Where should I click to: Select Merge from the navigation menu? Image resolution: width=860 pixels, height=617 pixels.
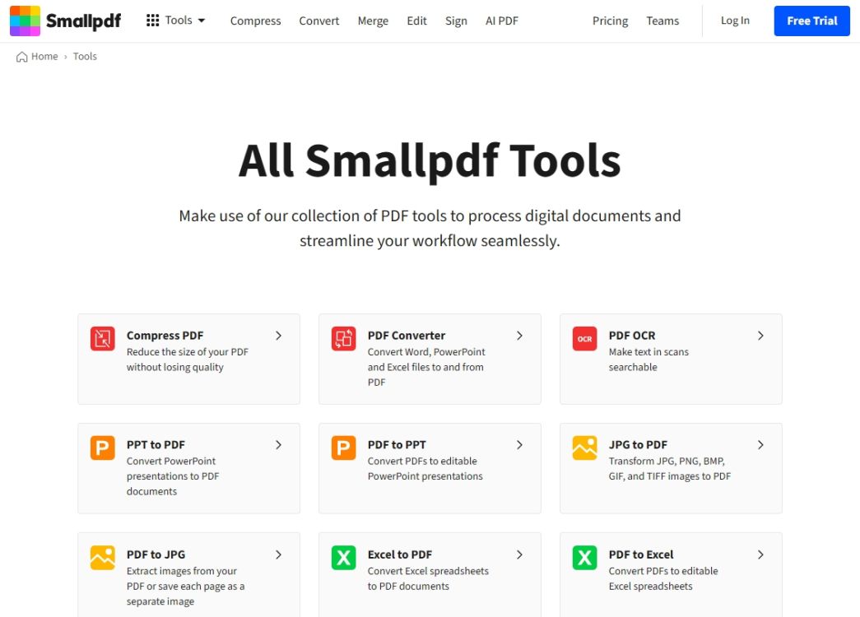[x=373, y=21]
